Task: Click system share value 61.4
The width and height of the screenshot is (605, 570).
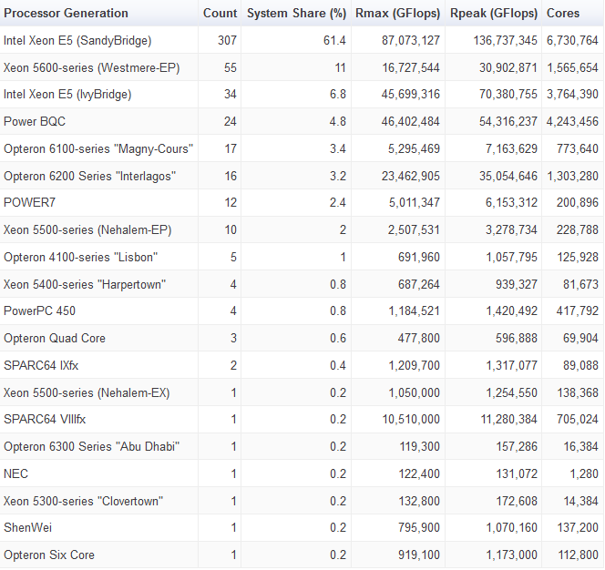Action: tap(334, 40)
